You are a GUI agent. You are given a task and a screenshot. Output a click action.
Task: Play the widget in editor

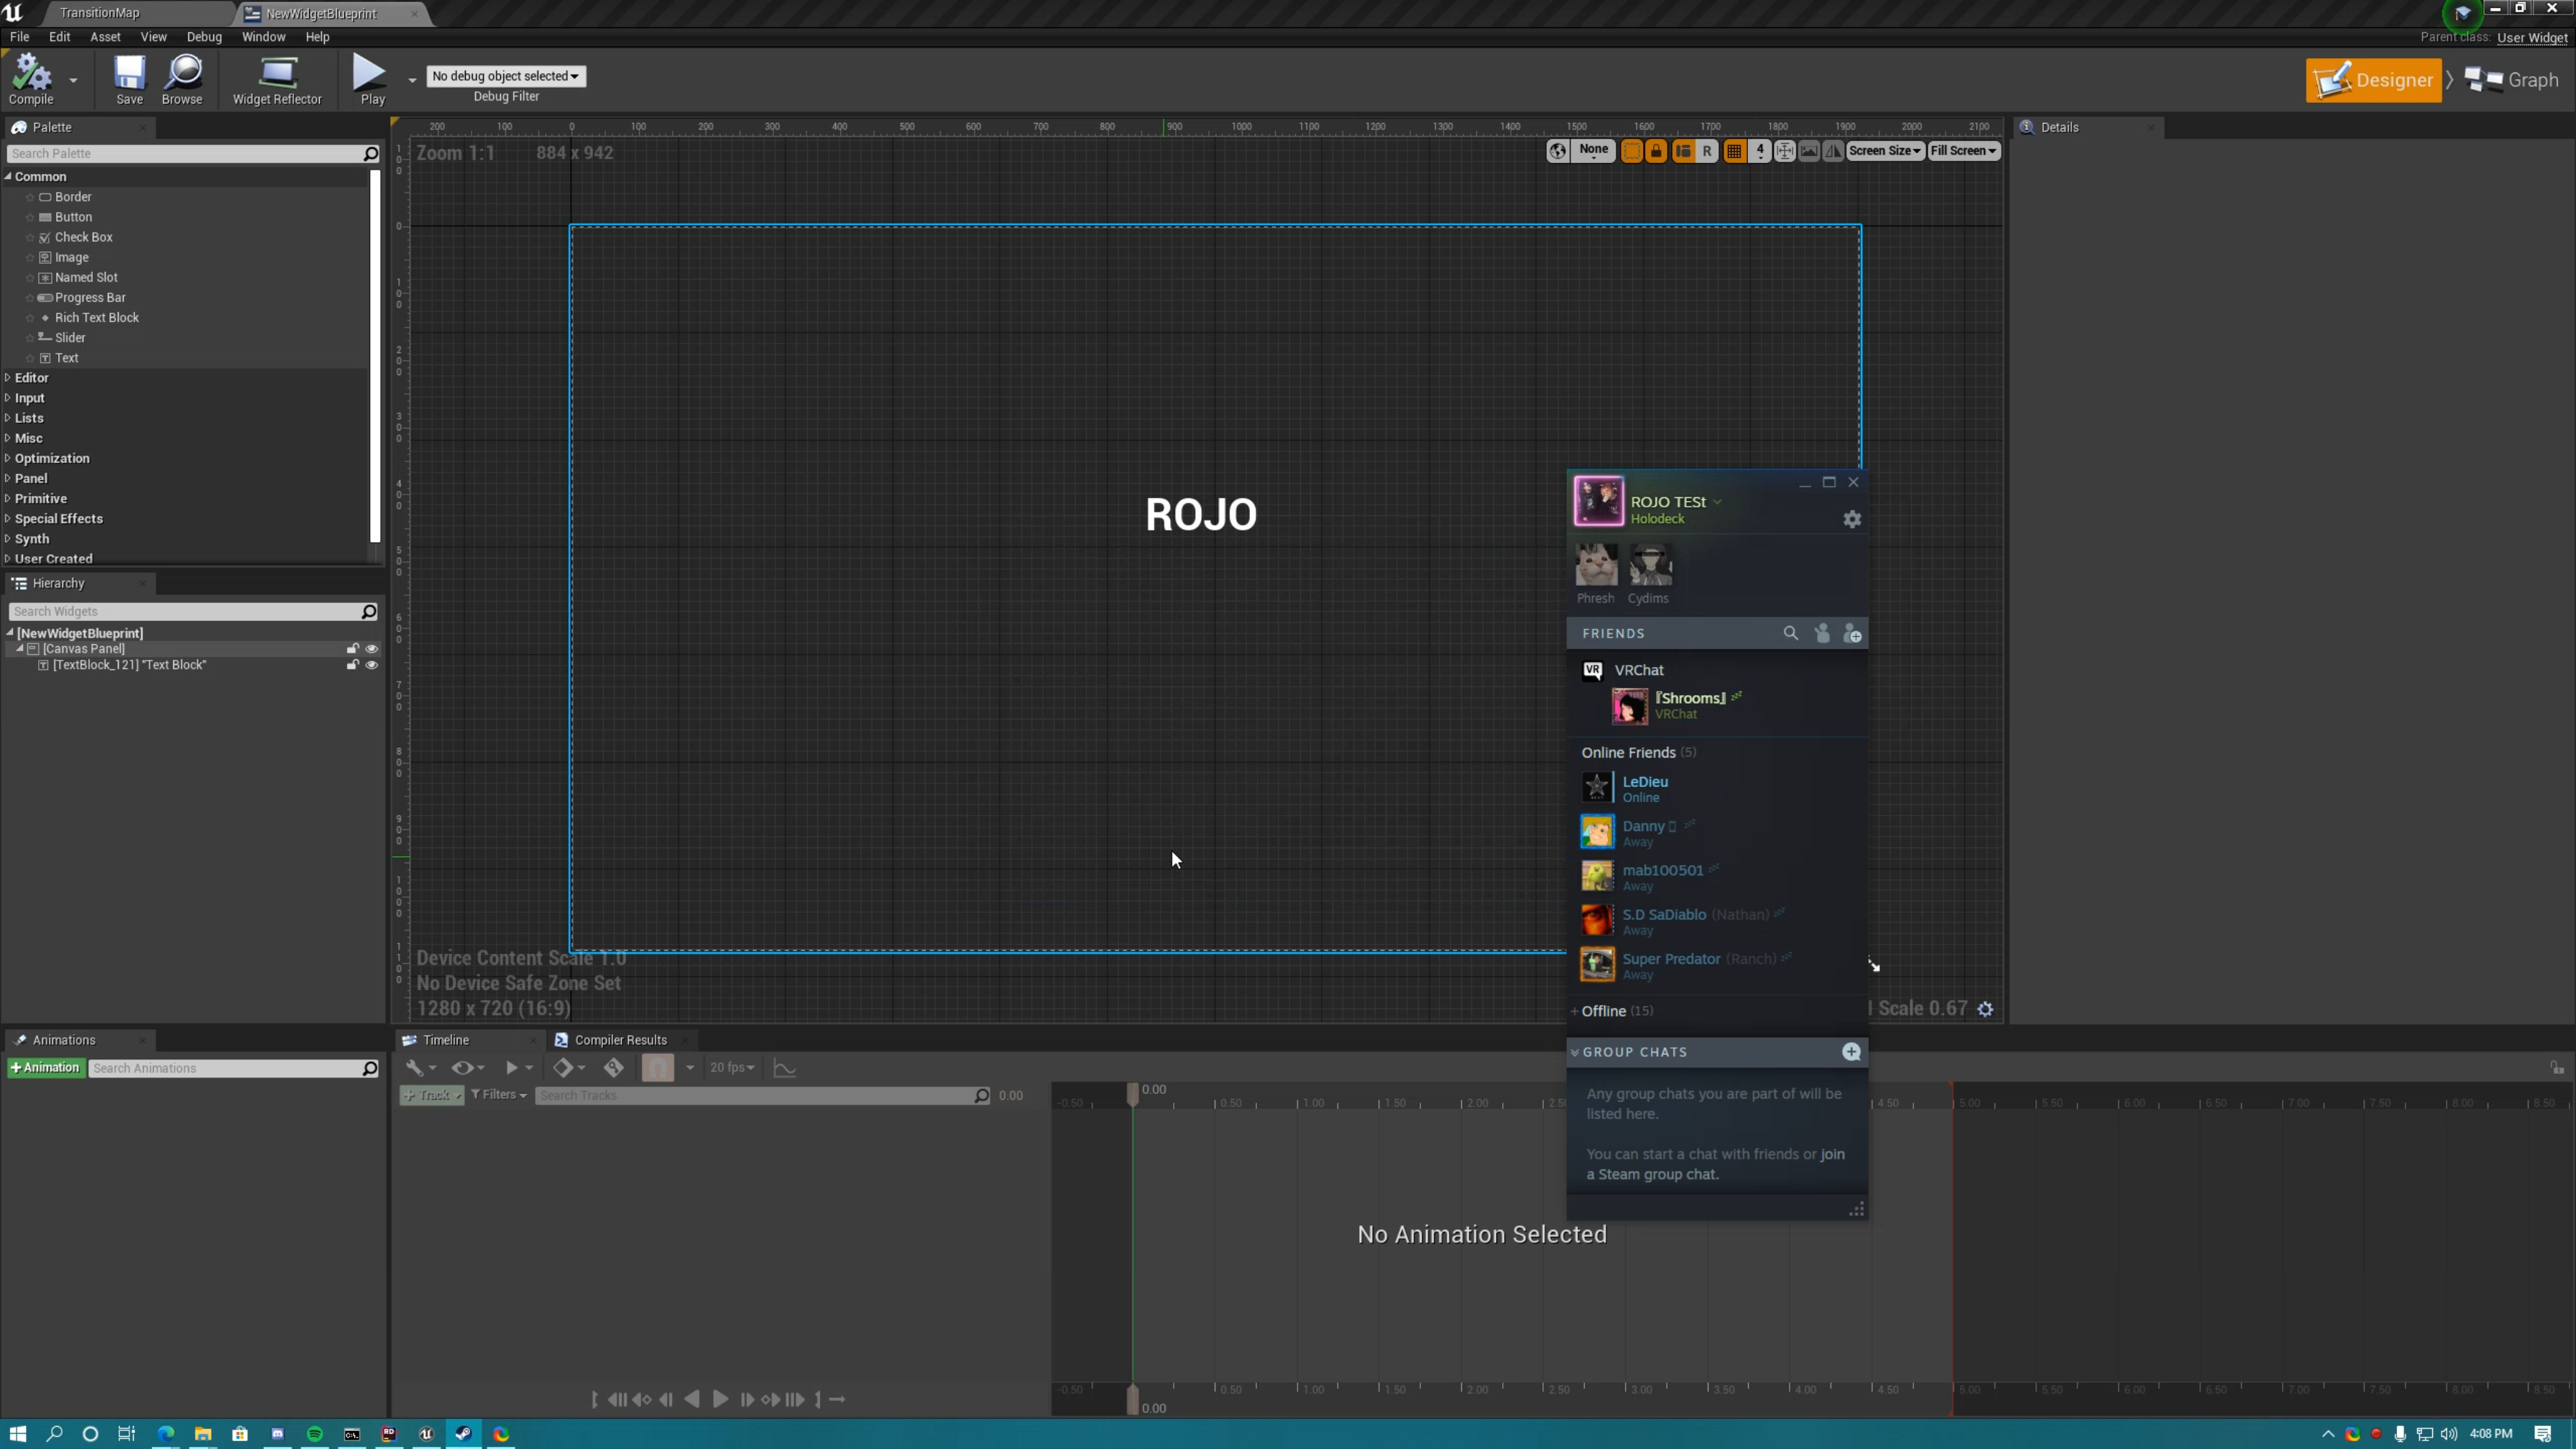click(x=372, y=80)
